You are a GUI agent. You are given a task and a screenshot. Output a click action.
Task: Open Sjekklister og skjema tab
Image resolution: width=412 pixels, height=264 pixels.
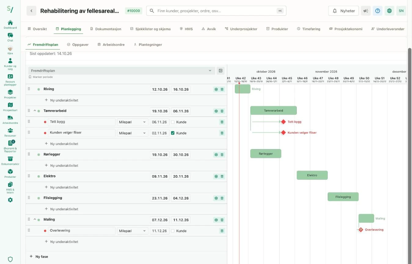(x=150, y=29)
